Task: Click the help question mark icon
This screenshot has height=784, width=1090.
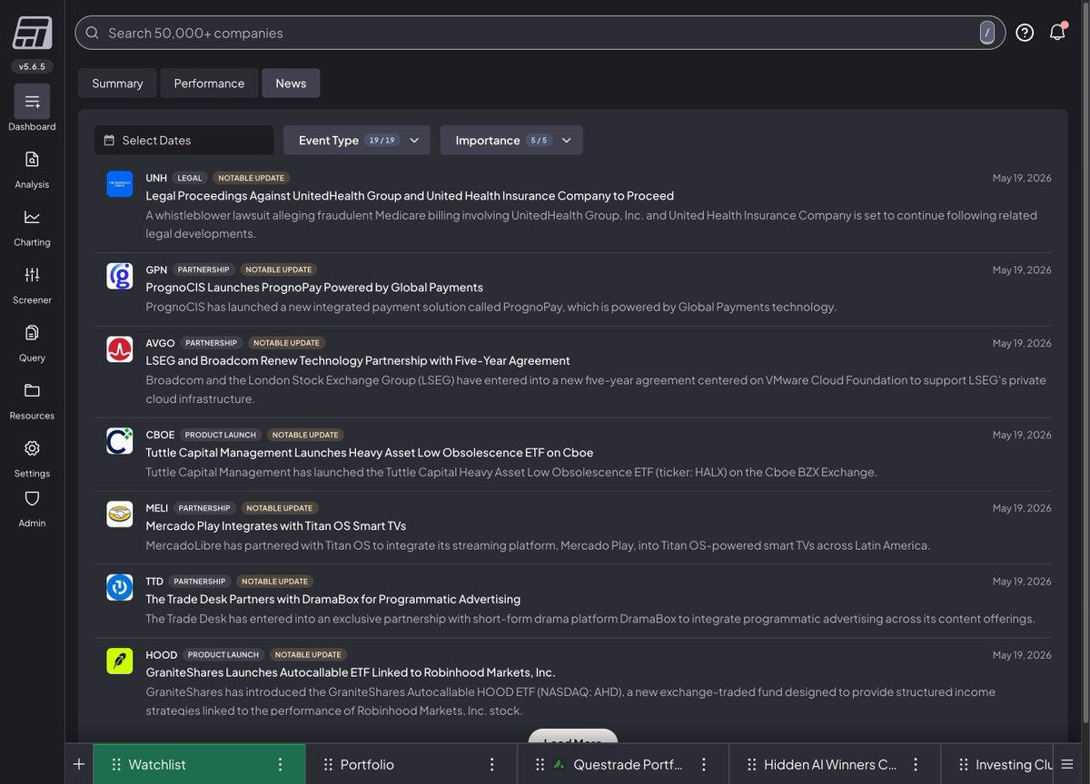Action: pyautogui.click(x=1025, y=33)
